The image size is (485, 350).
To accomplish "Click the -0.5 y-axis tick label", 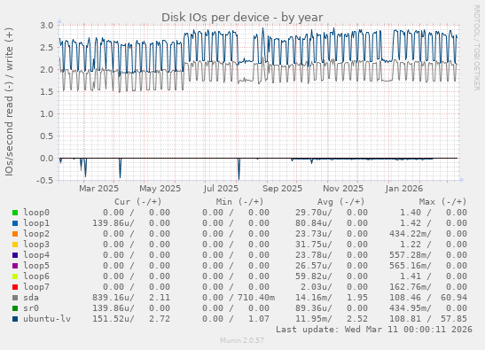I will point(45,181).
